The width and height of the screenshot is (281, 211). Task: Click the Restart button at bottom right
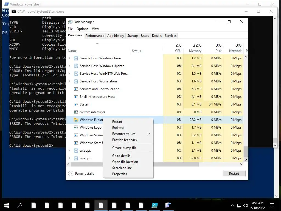coord(234,174)
